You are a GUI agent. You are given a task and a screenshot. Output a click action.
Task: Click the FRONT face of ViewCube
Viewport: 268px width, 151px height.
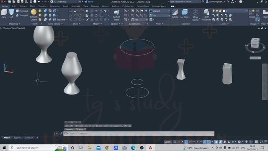(254, 44)
